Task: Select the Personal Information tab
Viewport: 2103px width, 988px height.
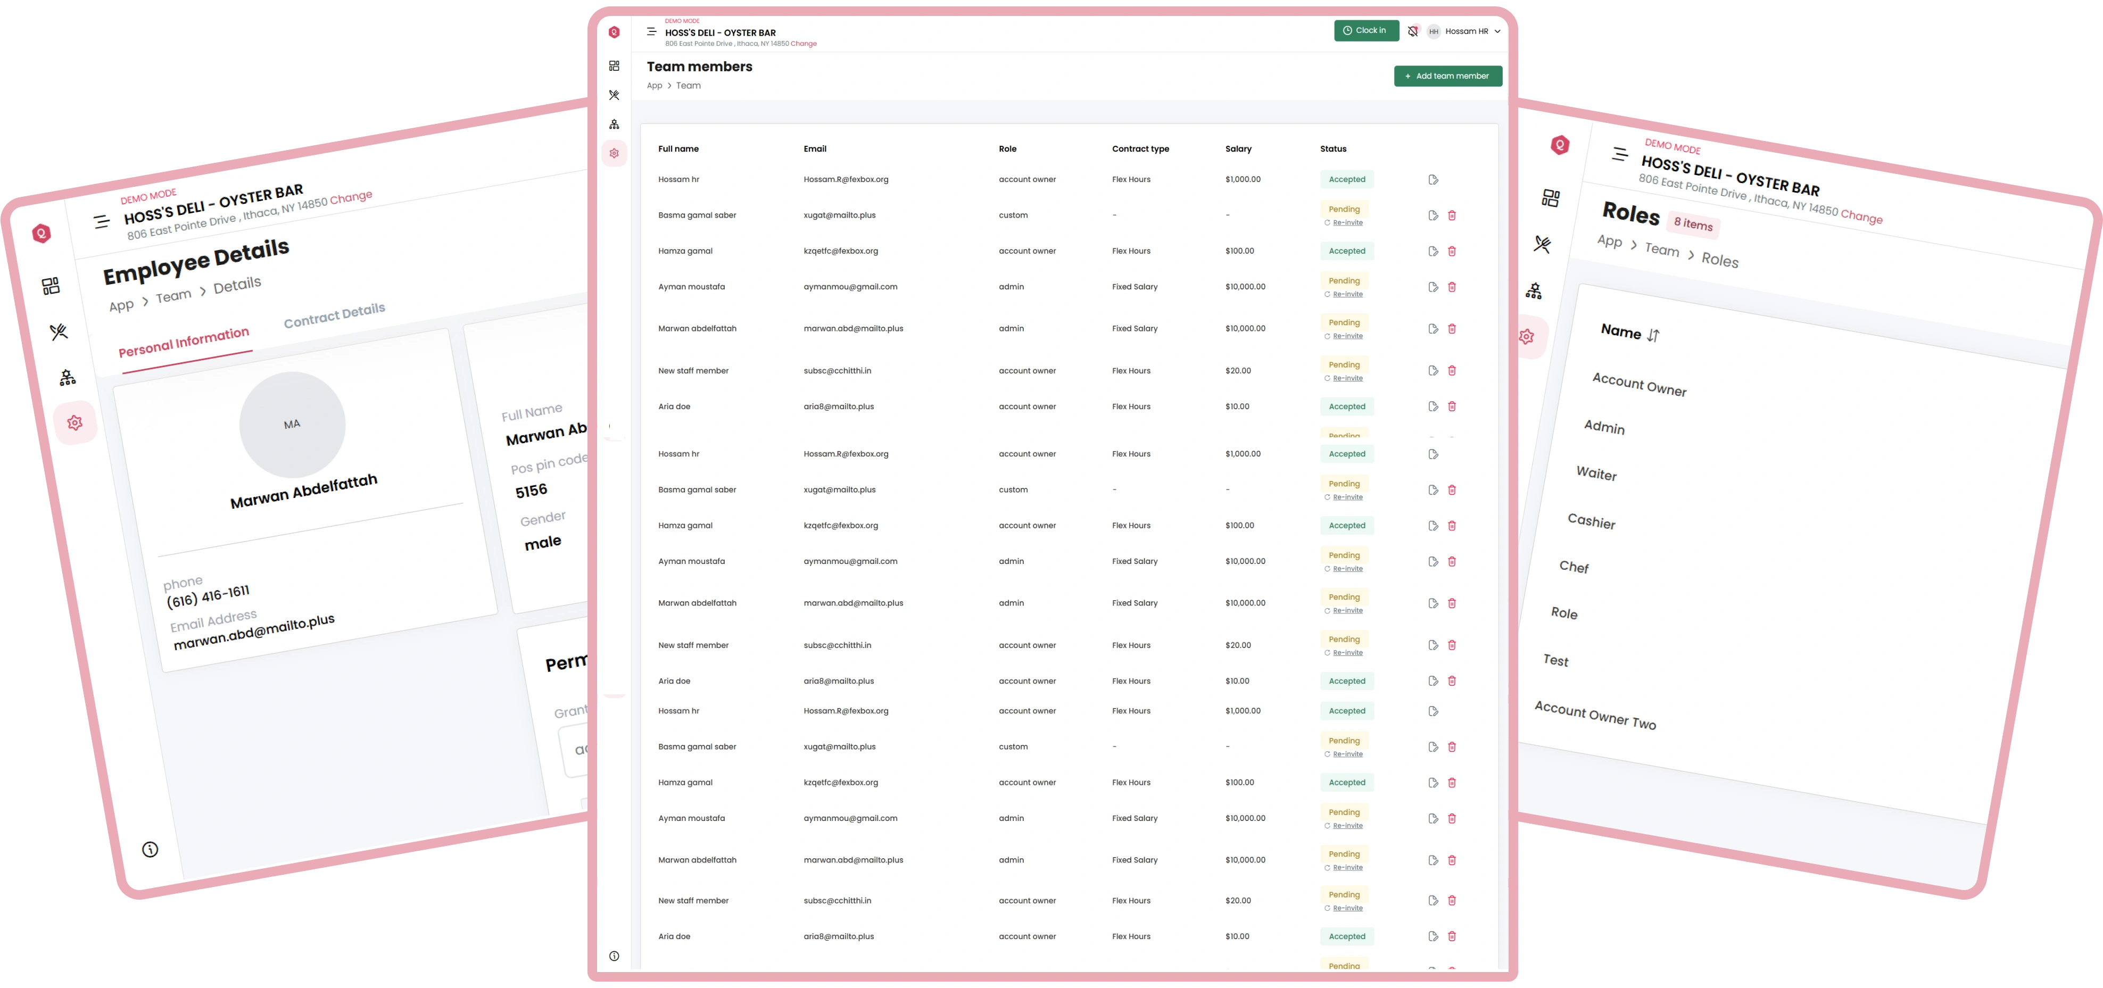Action: [184, 342]
